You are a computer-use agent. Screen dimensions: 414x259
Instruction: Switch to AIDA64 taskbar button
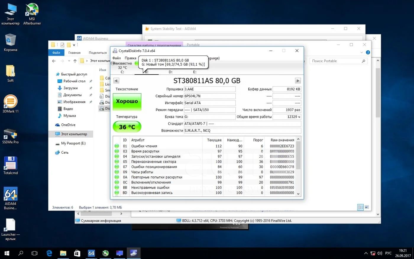91,253
